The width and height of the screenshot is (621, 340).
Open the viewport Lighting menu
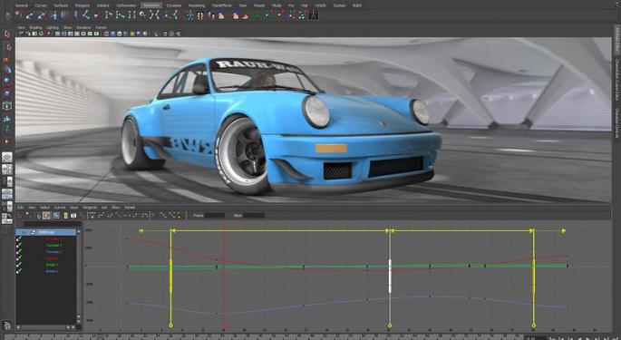click(x=53, y=27)
